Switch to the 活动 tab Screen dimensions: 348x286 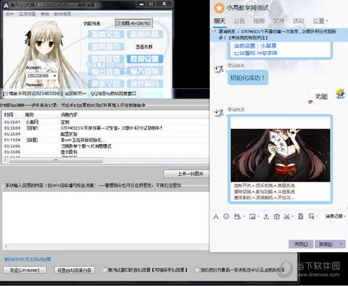point(298,21)
